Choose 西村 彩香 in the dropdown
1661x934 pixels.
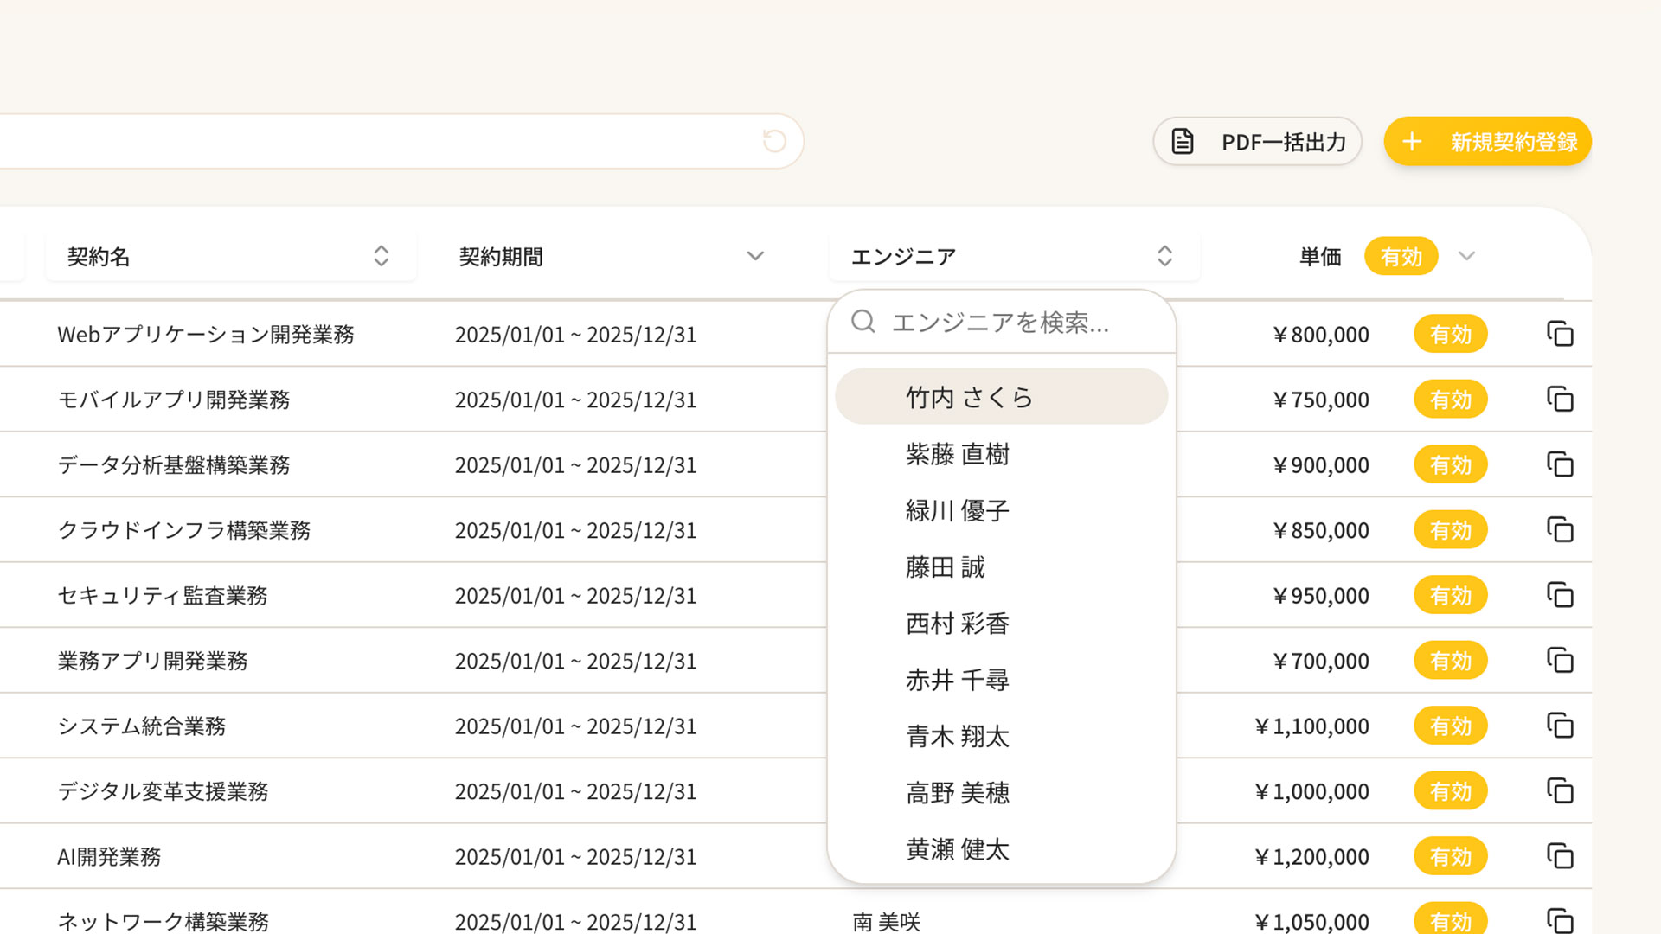tap(957, 624)
